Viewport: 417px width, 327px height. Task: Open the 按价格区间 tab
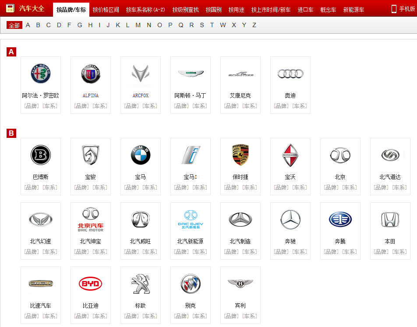click(x=106, y=10)
